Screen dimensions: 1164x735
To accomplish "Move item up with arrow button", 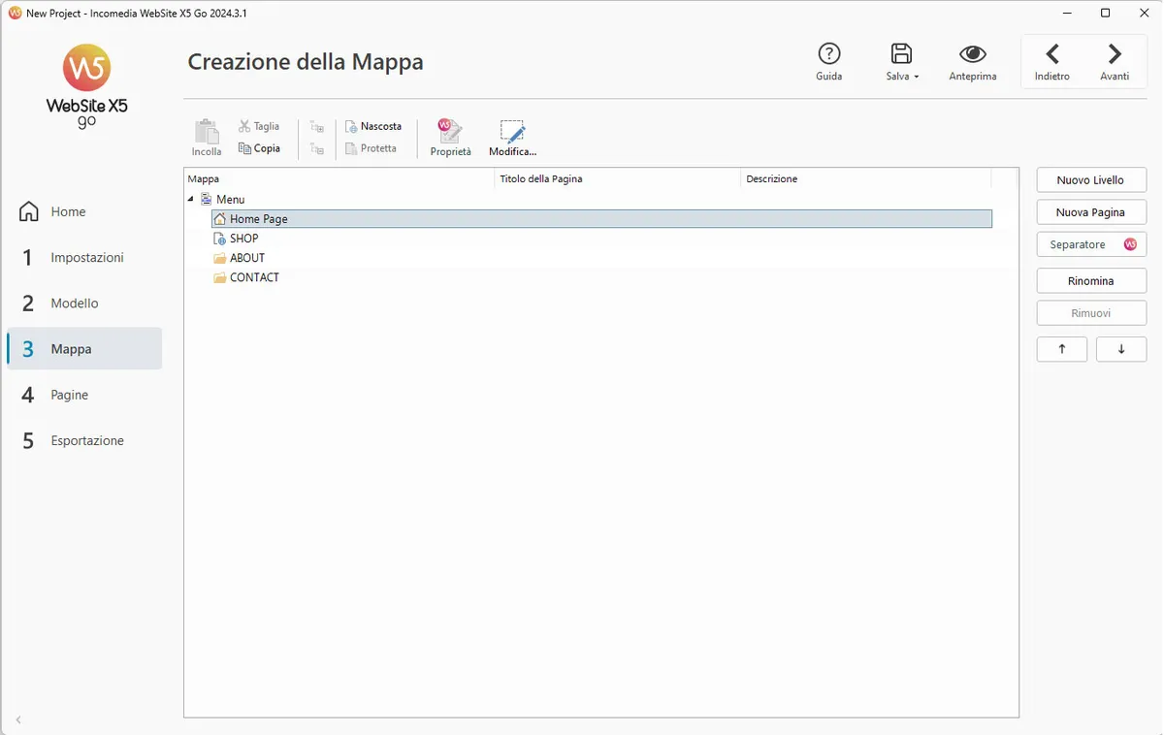I will click(1062, 349).
